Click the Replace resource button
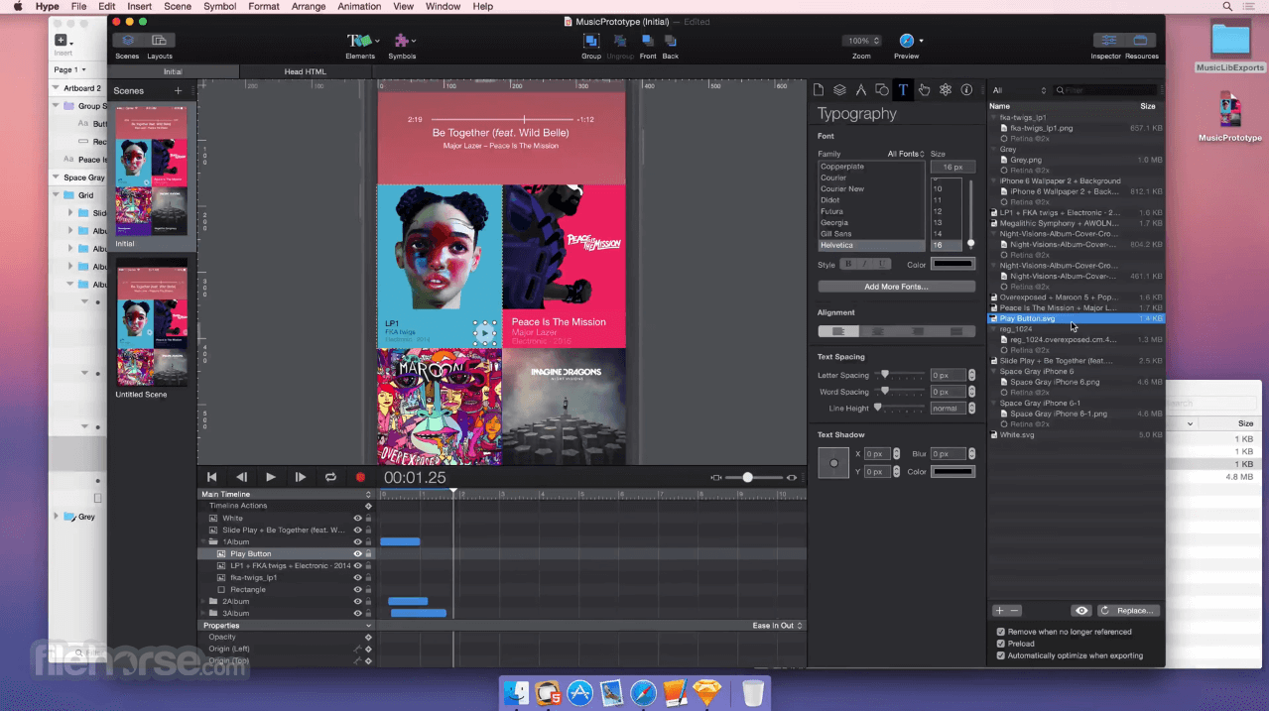The width and height of the screenshot is (1269, 711). pyautogui.click(x=1128, y=611)
